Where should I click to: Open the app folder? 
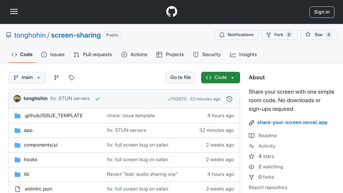pyautogui.click(x=28, y=130)
